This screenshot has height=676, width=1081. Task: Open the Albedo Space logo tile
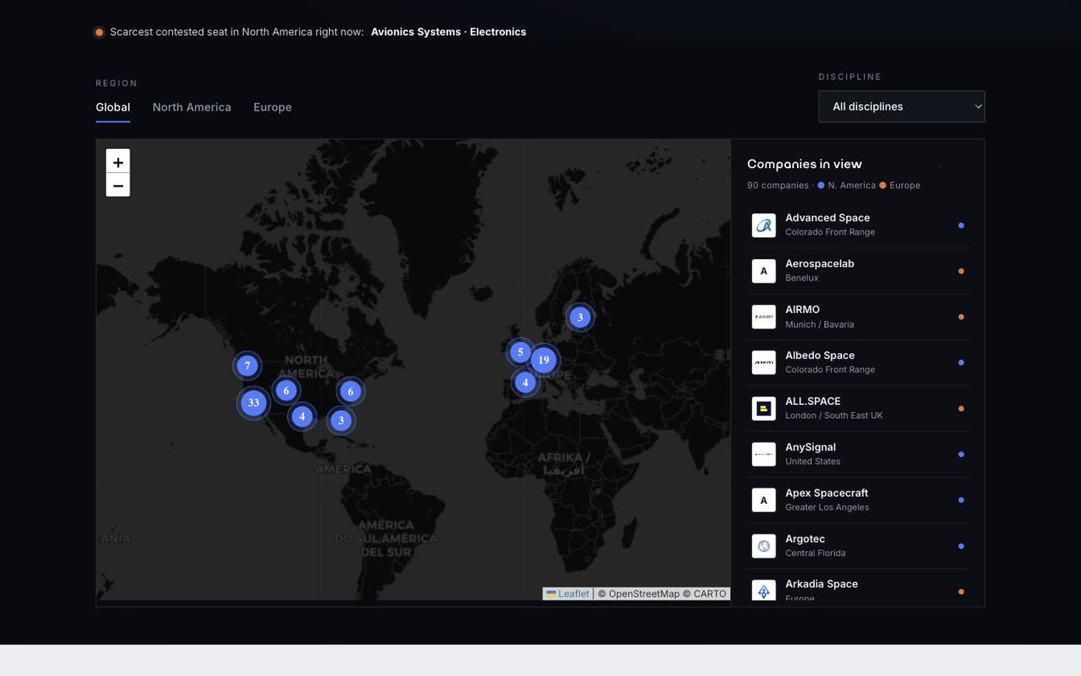coord(763,363)
